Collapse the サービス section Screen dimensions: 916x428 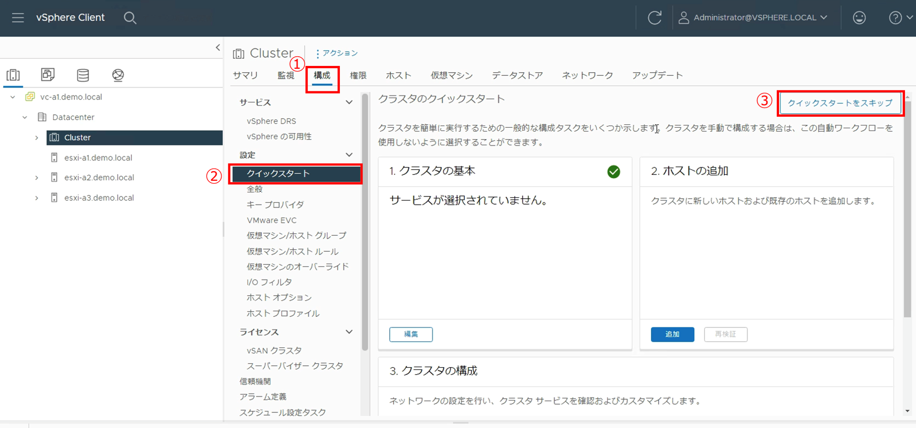coord(349,102)
